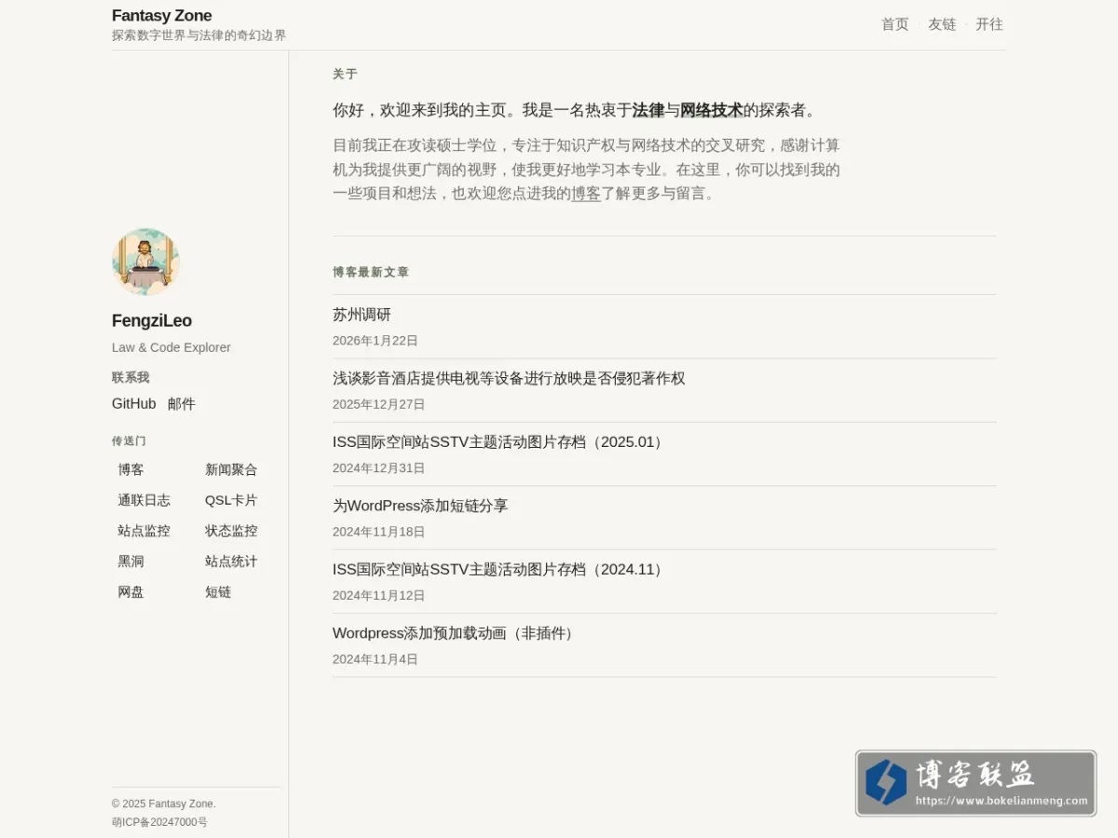The height and width of the screenshot is (838, 1118).
Task: Open 通联日志 portal link
Action: tap(143, 500)
